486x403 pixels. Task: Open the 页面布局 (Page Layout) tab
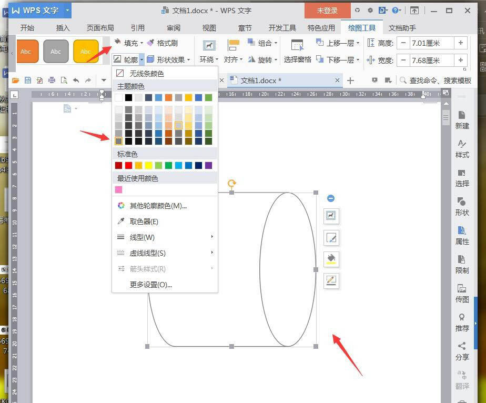(x=100, y=28)
